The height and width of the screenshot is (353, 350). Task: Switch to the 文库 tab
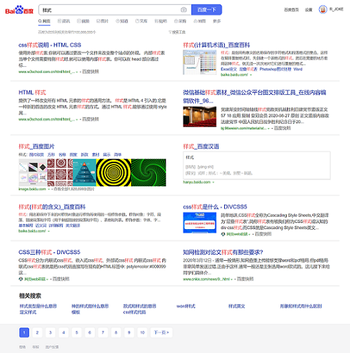coord(141,21)
